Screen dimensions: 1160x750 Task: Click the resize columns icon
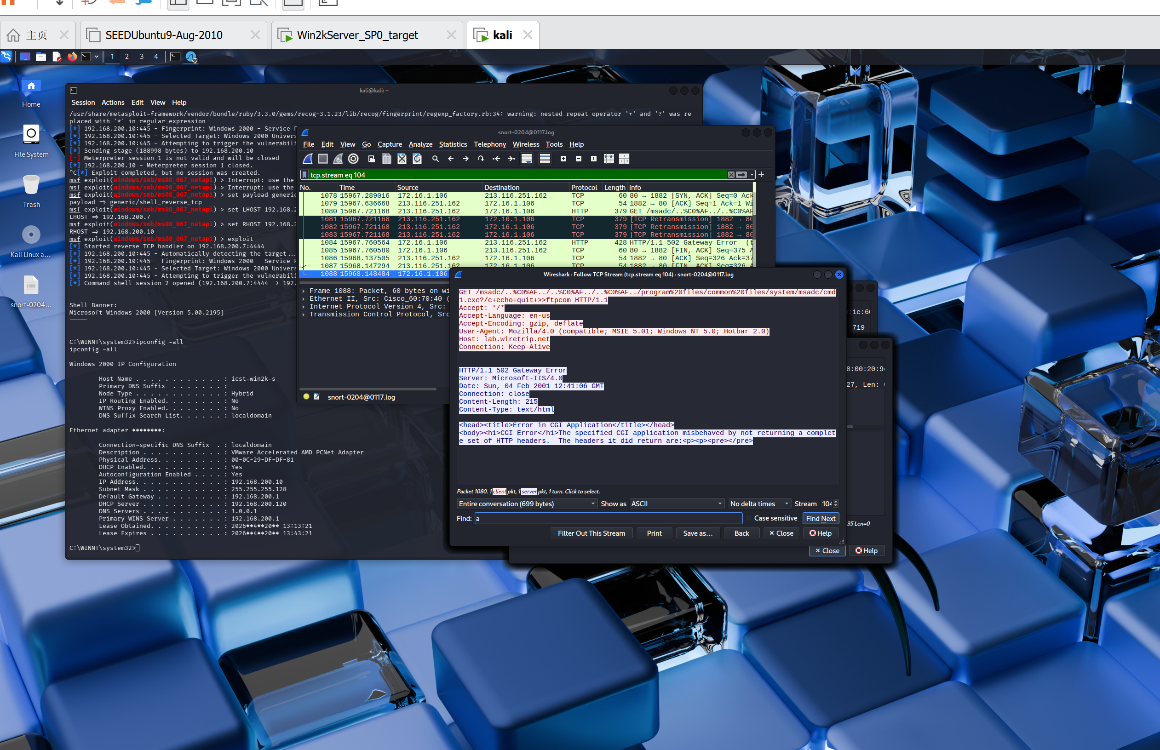pyautogui.click(x=609, y=159)
